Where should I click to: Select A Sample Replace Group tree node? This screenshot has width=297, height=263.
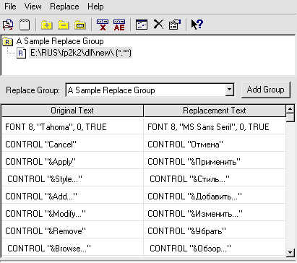click(x=60, y=41)
